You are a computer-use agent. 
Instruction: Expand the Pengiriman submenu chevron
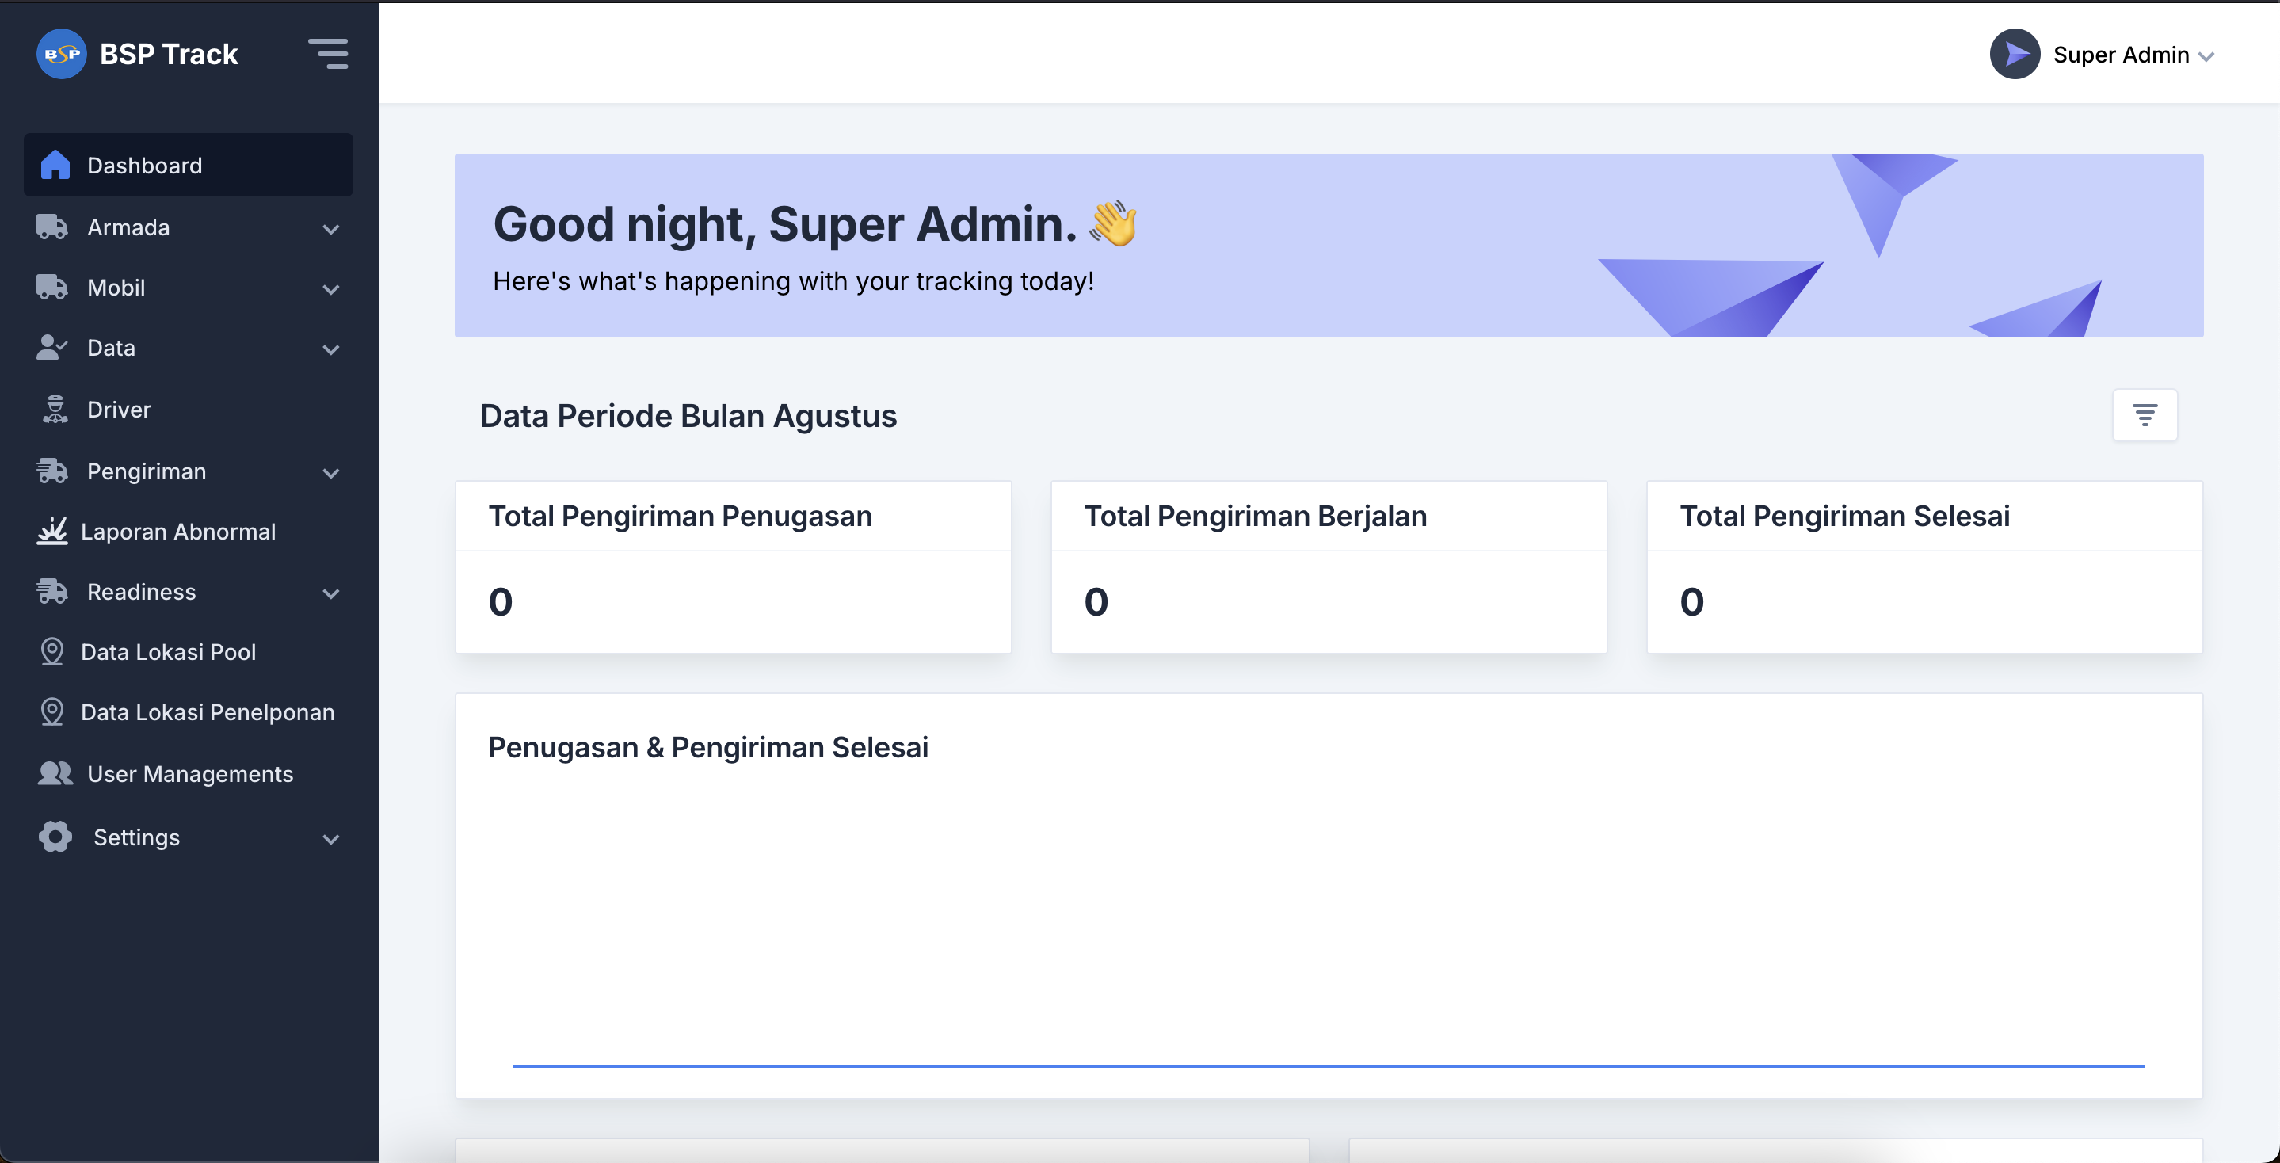pos(331,473)
